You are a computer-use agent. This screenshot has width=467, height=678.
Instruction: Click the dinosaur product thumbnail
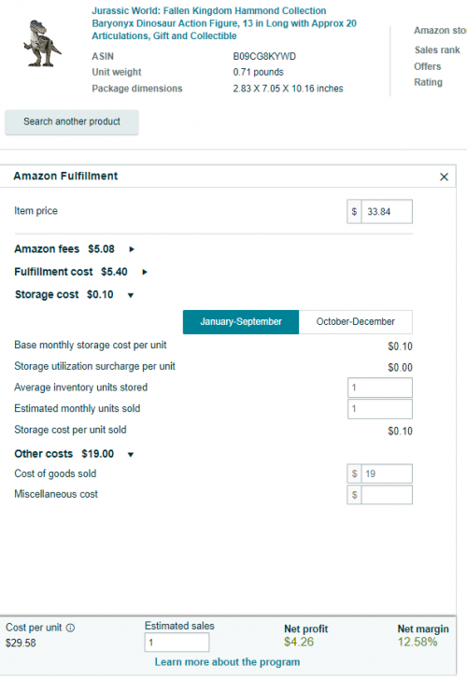(42, 43)
